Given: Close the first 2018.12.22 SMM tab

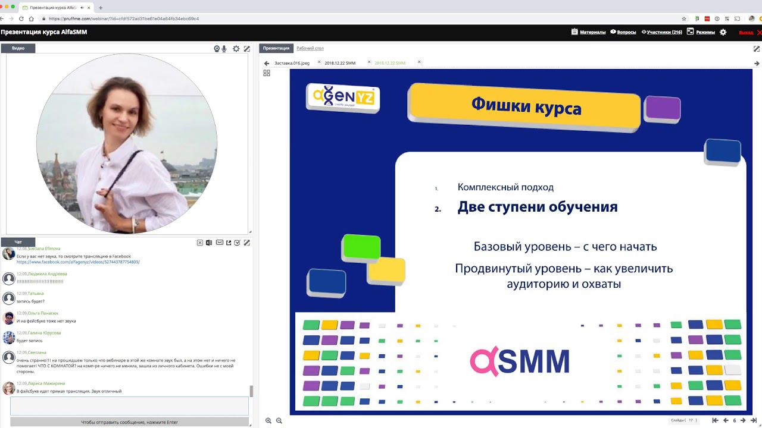Looking at the screenshot, I should 369,62.
